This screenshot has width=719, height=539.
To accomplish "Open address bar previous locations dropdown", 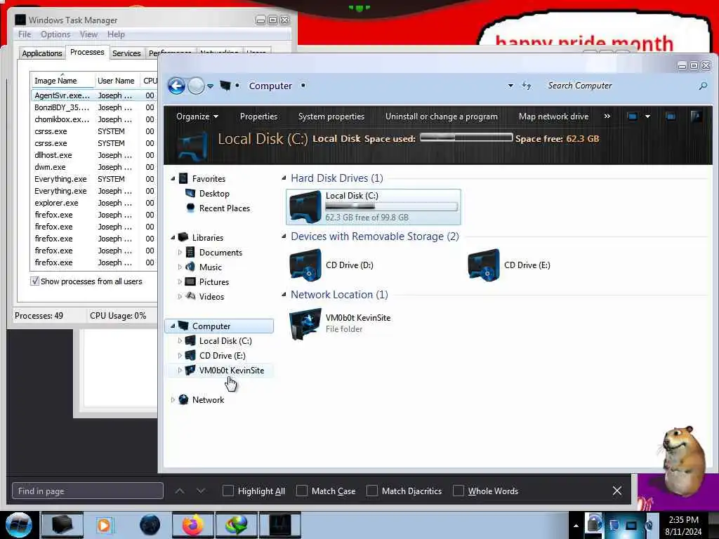I will 510,86.
